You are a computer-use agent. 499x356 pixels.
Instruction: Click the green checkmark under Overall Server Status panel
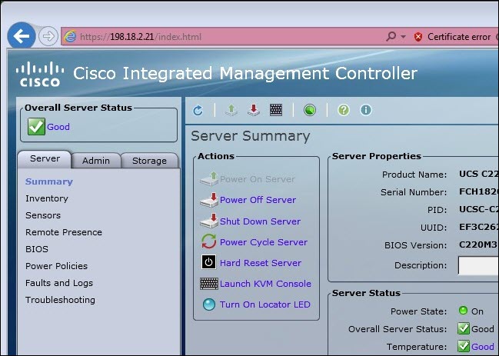(x=36, y=127)
